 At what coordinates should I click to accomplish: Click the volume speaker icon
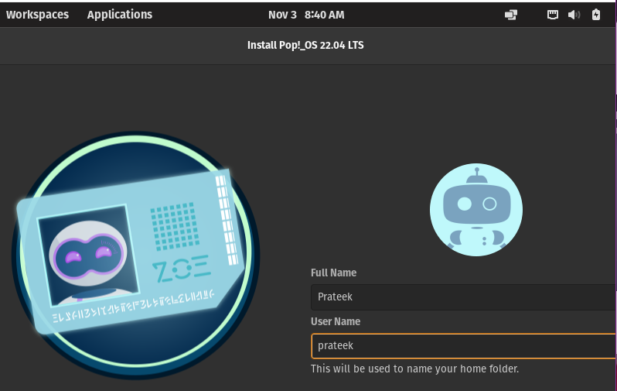(x=574, y=15)
